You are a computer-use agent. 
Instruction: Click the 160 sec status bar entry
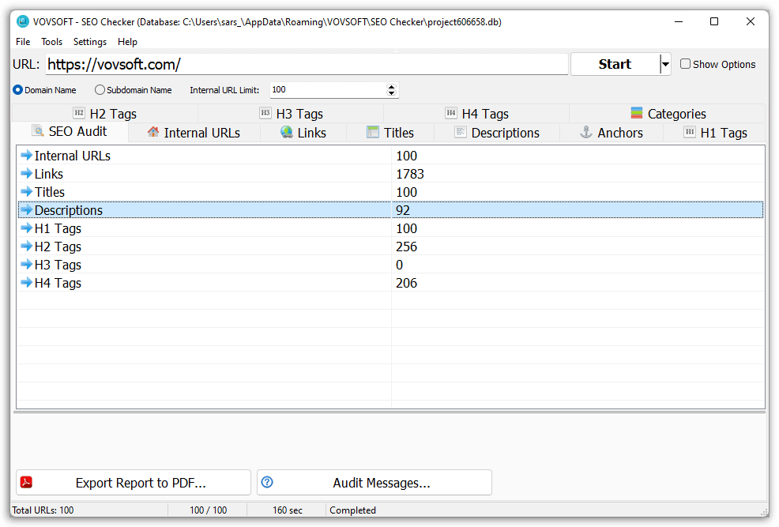[287, 510]
